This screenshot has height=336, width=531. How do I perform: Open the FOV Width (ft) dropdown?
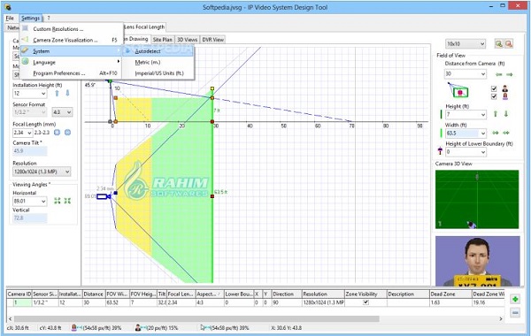(x=466, y=133)
